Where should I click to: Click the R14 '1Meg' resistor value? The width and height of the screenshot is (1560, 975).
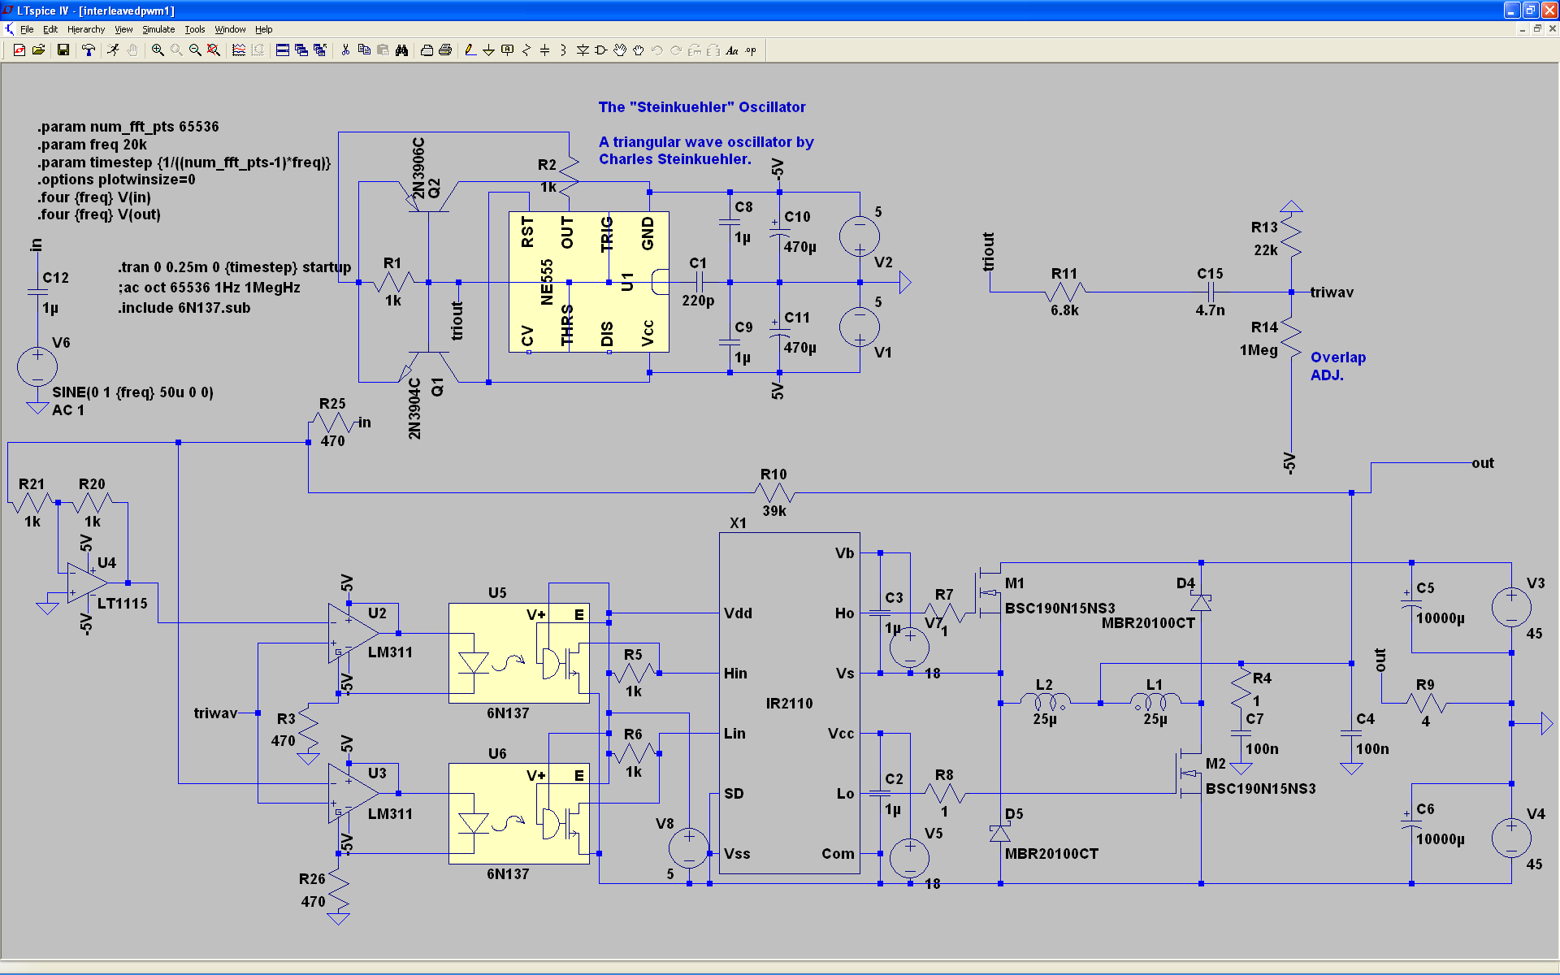tap(1259, 350)
